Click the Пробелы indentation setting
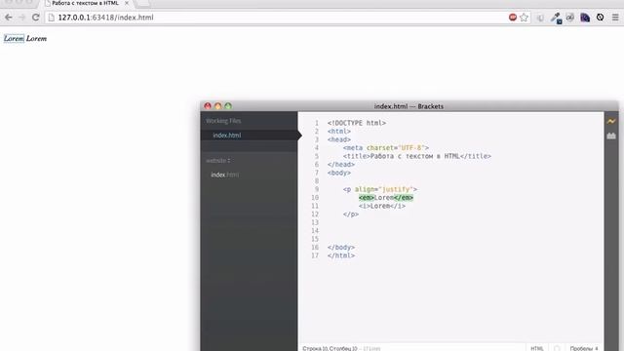 click(583, 348)
